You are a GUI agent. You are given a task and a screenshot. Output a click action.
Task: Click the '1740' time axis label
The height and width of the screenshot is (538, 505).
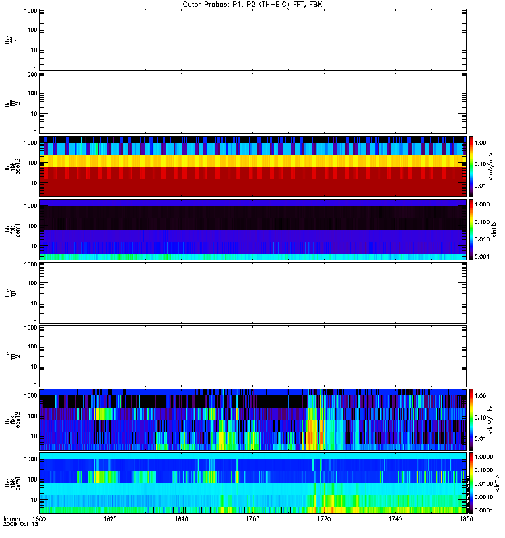(395, 518)
